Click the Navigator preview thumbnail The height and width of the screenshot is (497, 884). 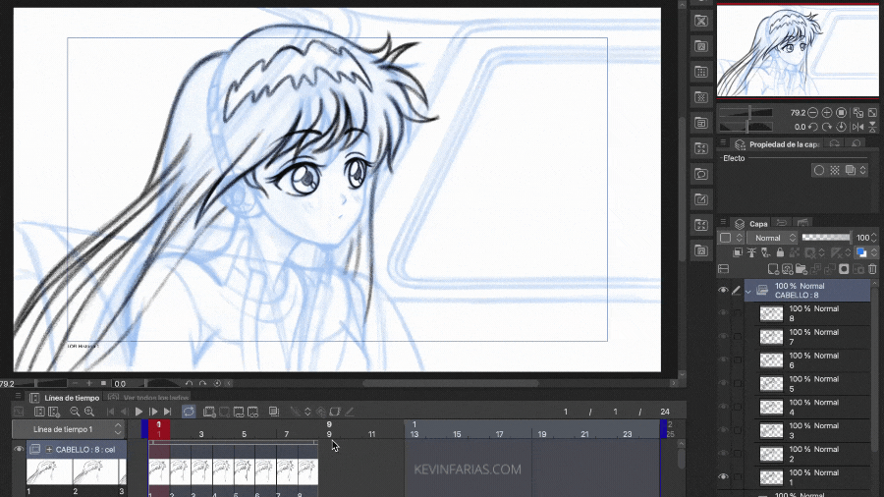[798, 51]
